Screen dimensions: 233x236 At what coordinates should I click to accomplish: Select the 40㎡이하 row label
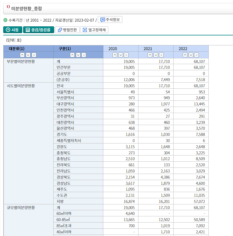point(64,232)
